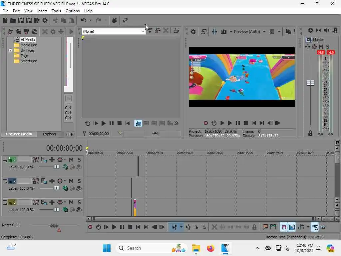Image resolution: width=341 pixels, height=256 pixels.
Task: Click the Lock event padlock icon
Action: 254,227
